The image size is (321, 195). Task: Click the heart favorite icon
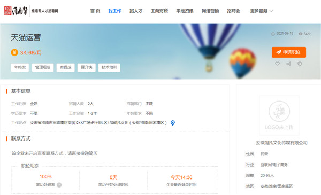(x=277, y=64)
